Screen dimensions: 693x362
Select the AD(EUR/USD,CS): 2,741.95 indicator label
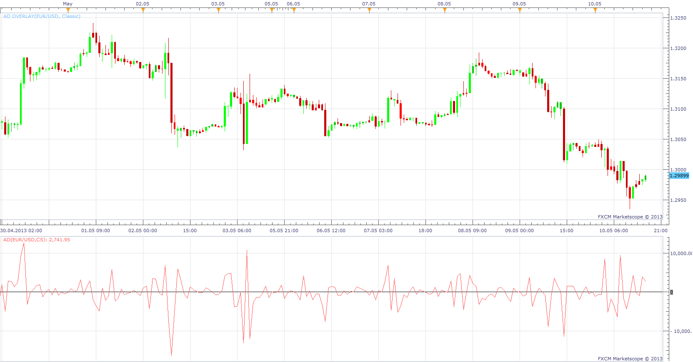[x=37, y=240]
